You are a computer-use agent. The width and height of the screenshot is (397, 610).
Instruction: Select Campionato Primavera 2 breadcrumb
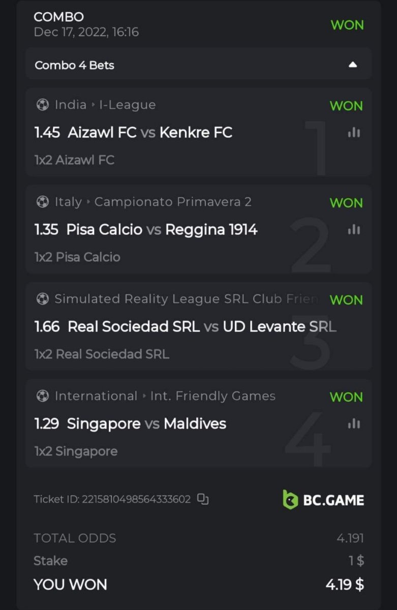(173, 202)
